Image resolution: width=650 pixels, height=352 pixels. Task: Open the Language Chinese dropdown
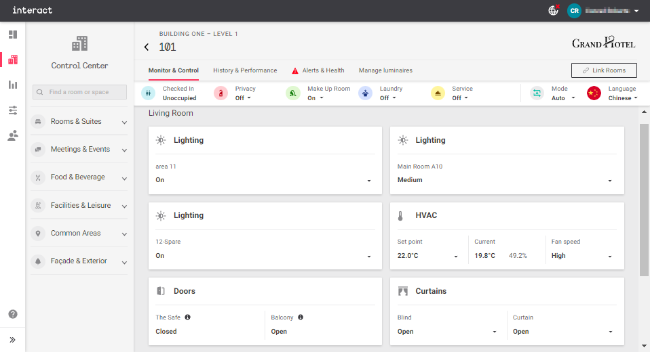click(622, 98)
